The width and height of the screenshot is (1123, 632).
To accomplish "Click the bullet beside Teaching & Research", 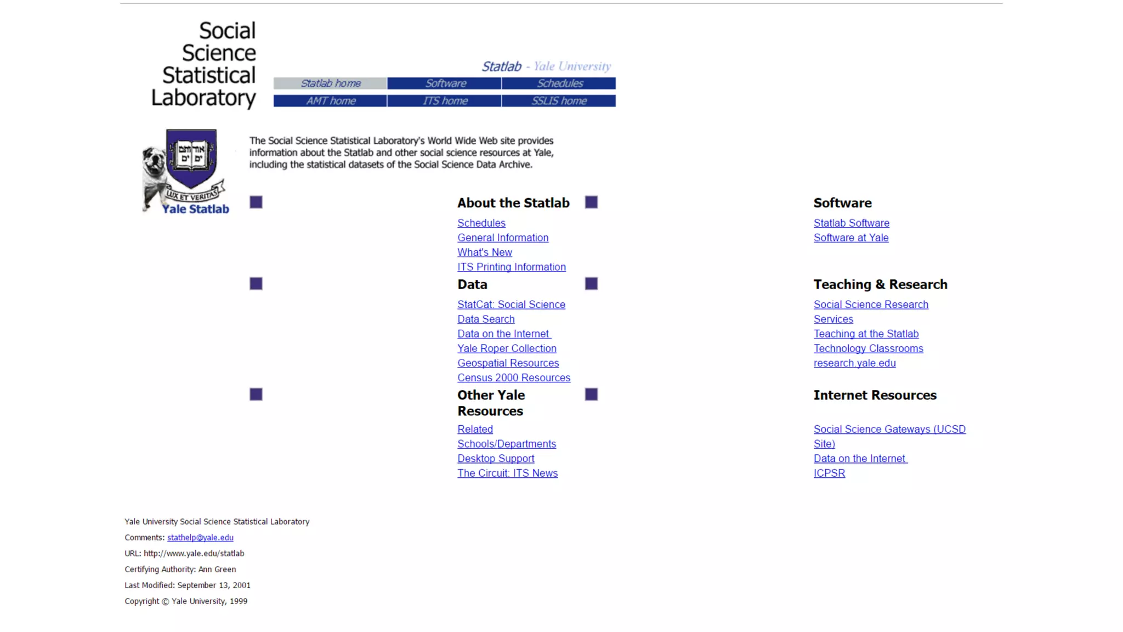I will tap(591, 284).
